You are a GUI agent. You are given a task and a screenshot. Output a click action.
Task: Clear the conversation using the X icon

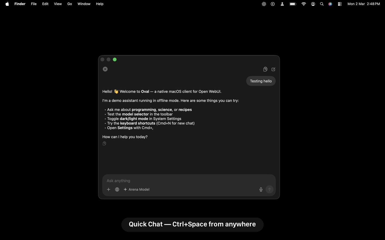point(105,69)
